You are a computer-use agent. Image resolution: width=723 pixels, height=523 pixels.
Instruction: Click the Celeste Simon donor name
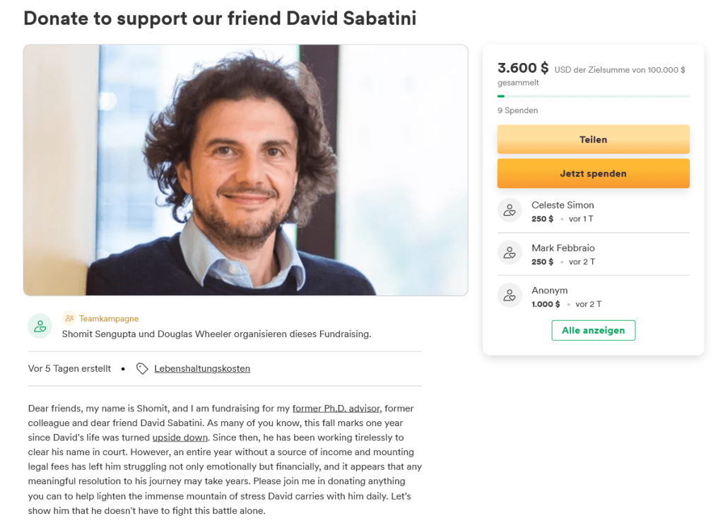click(563, 205)
